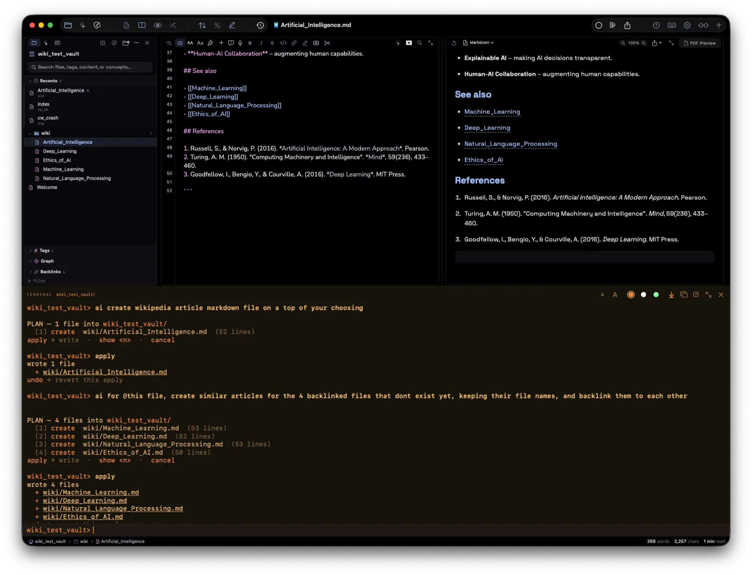Open Natural_Language_Processing note in file tree

[77, 178]
